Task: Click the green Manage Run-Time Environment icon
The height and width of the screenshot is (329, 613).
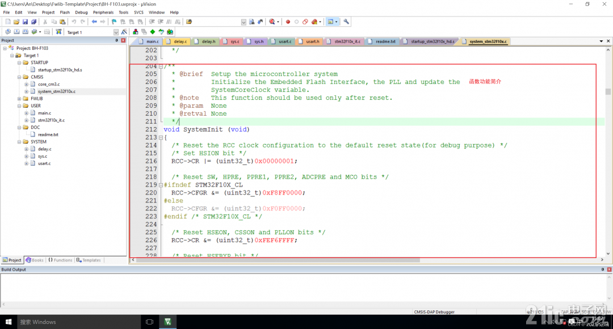Action: 153,32
